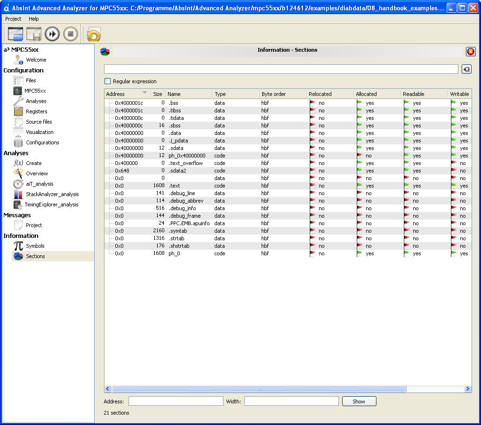The height and width of the screenshot is (425, 481).
Task: Sort by the Size column header
Action: pos(158,94)
